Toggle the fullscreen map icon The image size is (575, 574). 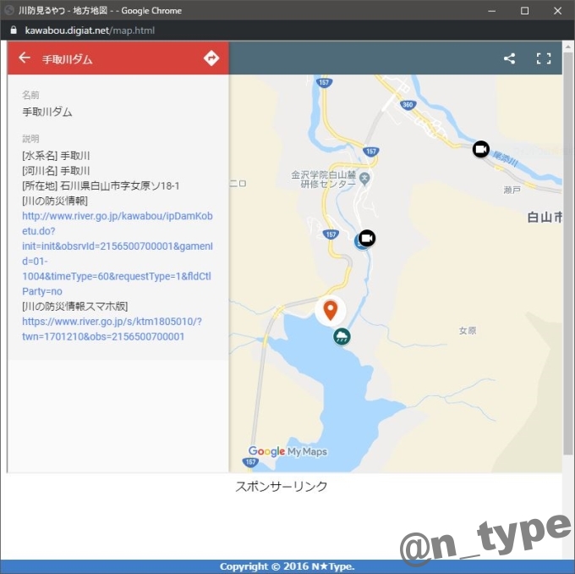pyautogui.click(x=544, y=59)
